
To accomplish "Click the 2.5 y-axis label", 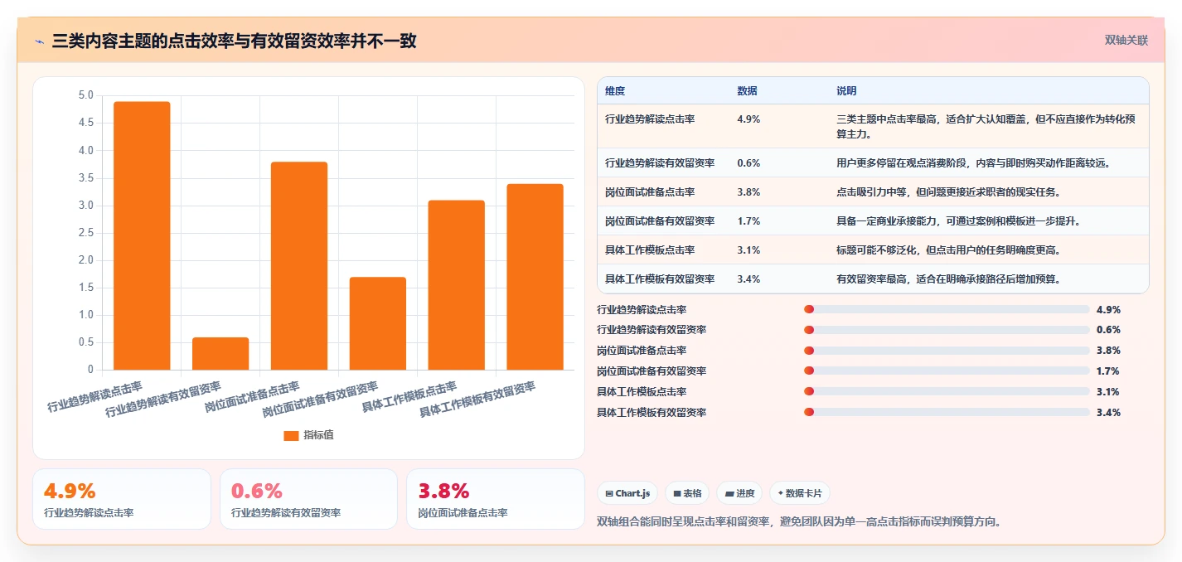I will [x=86, y=233].
